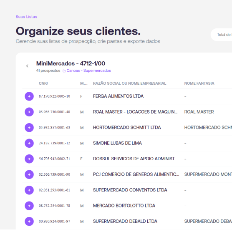Click the 41 prospectos count text
This screenshot has width=232, height=232.
click(48, 71)
